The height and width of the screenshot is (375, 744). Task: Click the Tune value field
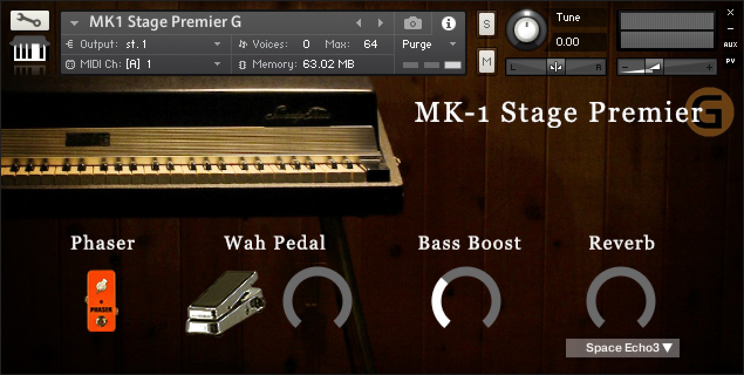(578, 42)
